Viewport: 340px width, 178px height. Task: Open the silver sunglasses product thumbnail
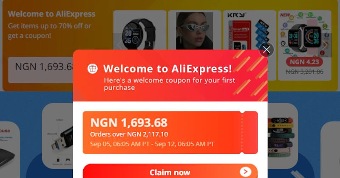point(195,30)
